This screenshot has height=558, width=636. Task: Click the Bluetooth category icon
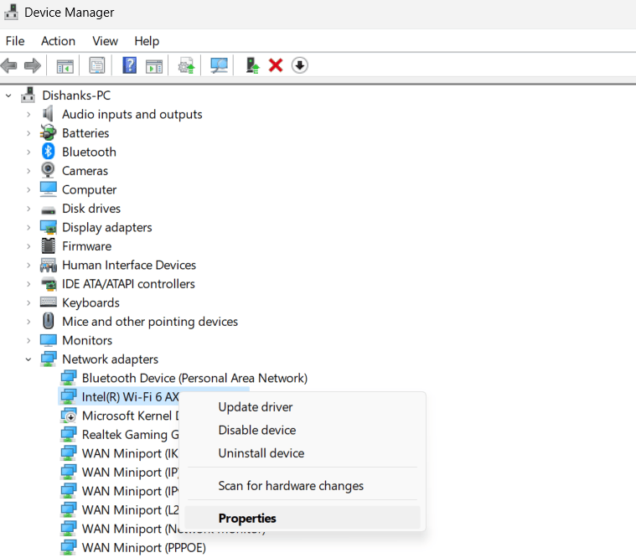[x=48, y=152]
